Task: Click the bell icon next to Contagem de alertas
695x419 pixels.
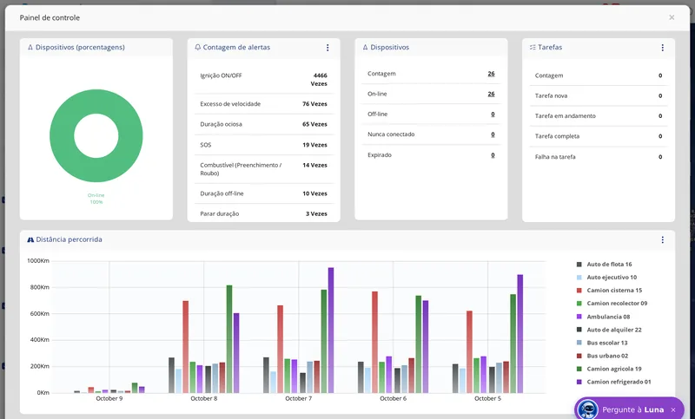Action: click(198, 47)
